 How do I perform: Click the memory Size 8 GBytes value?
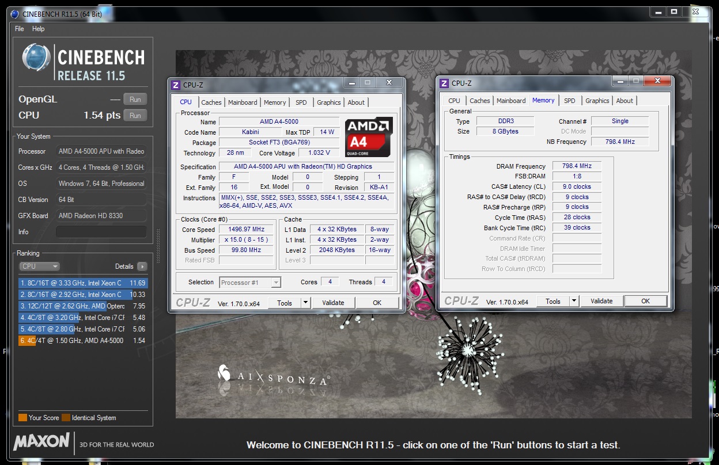point(504,132)
